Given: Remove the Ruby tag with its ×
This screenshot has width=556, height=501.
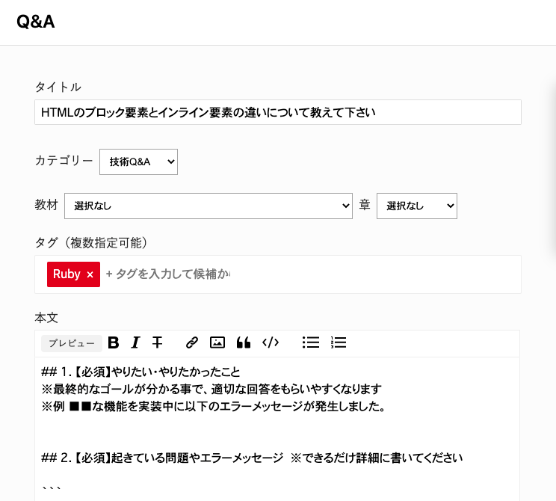Looking at the screenshot, I should tap(90, 274).
